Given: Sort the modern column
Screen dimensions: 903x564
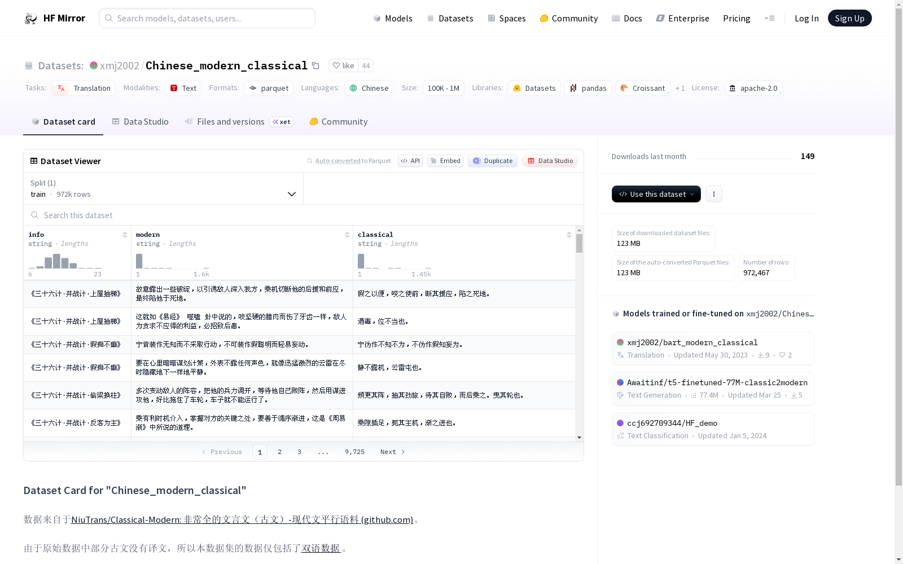Looking at the screenshot, I should (x=347, y=235).
